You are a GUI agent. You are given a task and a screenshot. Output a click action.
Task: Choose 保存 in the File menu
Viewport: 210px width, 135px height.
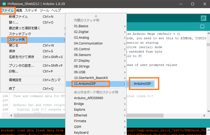tap(33, 51)
